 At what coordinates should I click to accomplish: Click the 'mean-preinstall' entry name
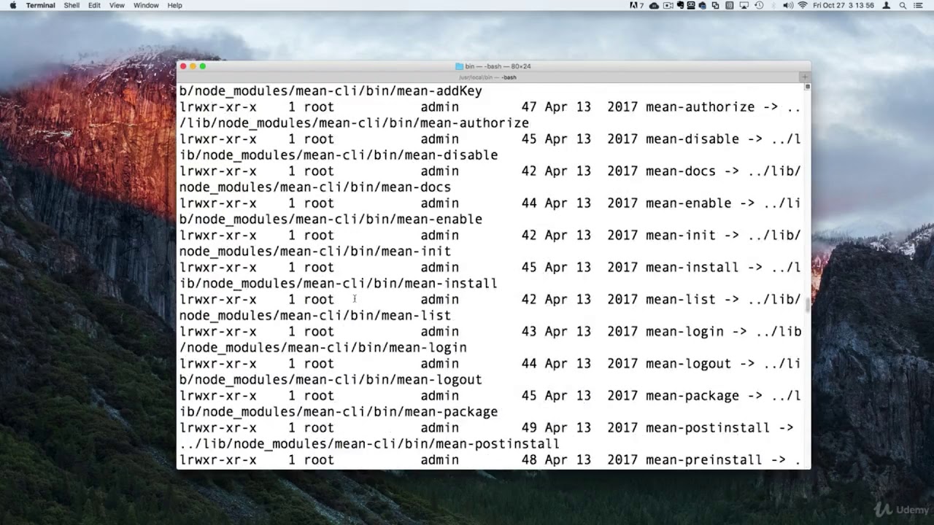[x=703, y=460]
